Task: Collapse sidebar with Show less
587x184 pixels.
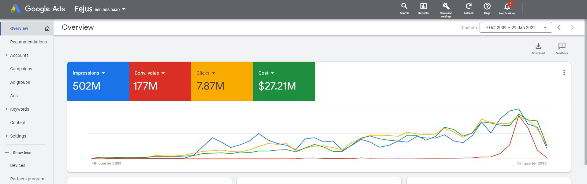Action: click(22, 153)
